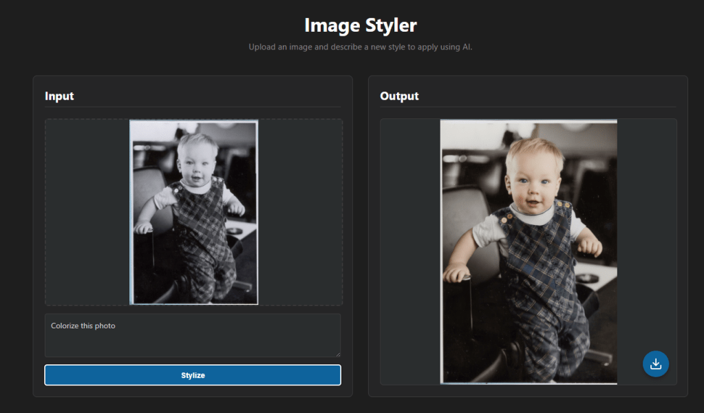Click the dashed upload area left of the input photo
This screenshot has height=413, width=704.
tap(87, 212)
